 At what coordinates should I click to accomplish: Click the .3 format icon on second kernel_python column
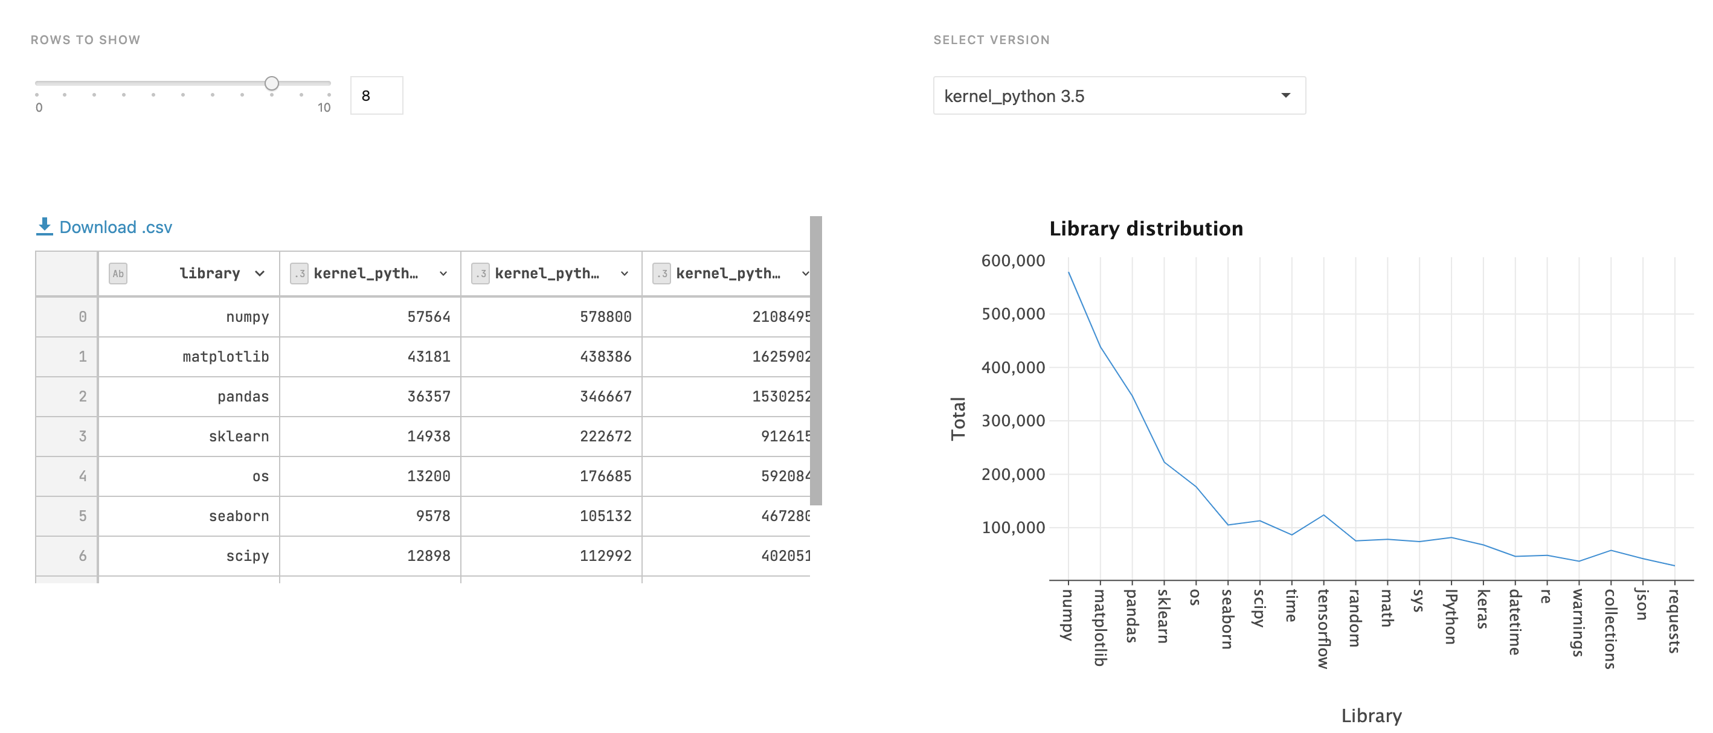(481, 272)
